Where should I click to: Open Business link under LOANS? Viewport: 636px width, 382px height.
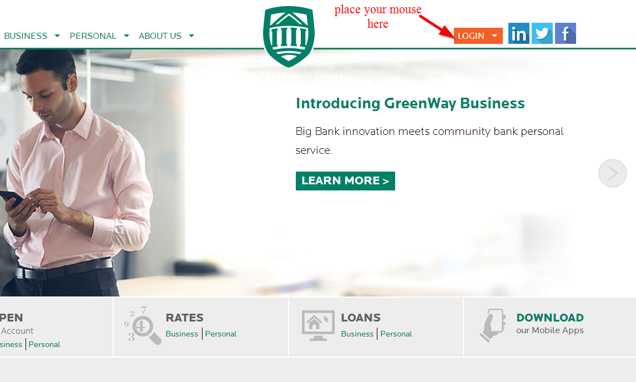tap(357, 334)
